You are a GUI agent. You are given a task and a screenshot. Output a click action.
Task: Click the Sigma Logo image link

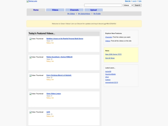coord(32,1)
